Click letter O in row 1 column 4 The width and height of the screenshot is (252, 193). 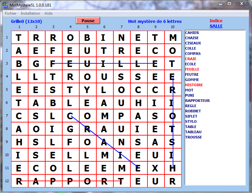(x=70, y=38)
